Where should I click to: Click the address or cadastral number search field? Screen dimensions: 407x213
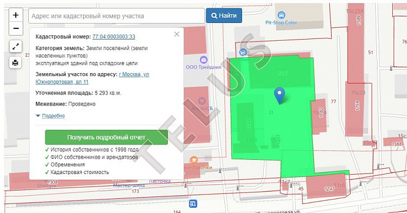point(117,16)
